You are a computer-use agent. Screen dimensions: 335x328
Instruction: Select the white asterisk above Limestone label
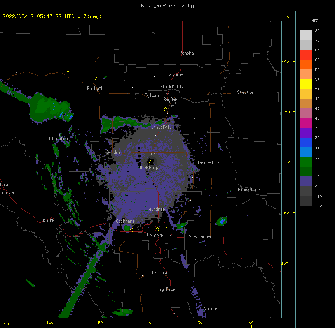[60, 134]
